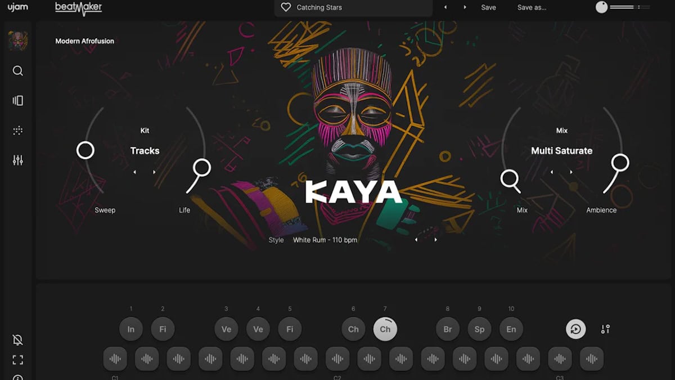Click the Save button
Viewport: 675px width, 380px height.
click(488, 7)
